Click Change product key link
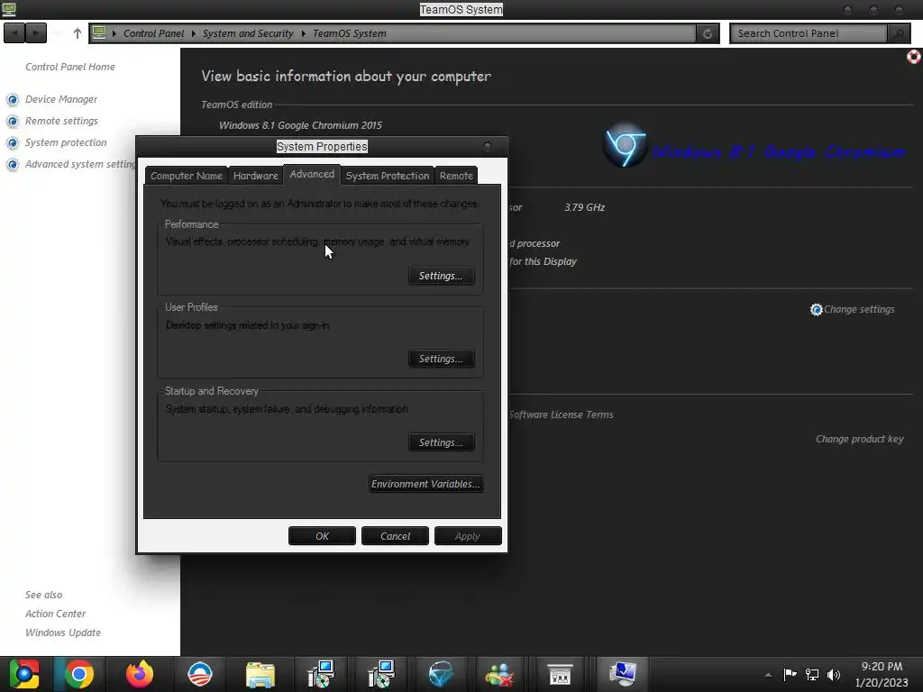Image resolution: width=923 pixels, height=692 pixels. click(859, 439)
